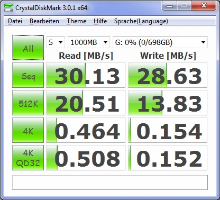Minimize the CrystalDiskMark window

pos(170,6)
